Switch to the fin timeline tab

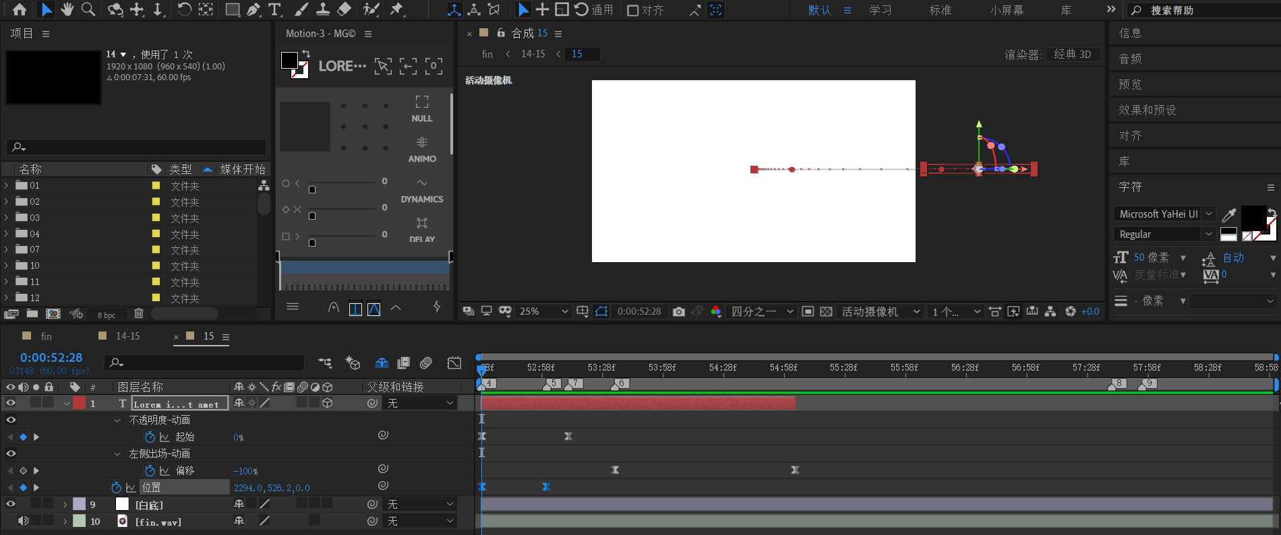(x=46, y=336)
